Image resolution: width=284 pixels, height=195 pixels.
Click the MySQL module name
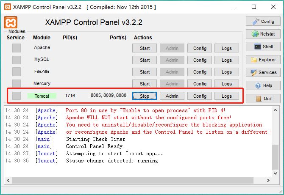pyautogui.click(x=42, y=60)
